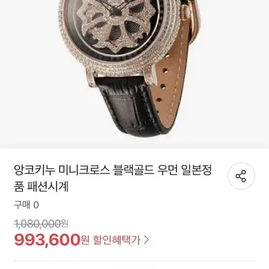Click the 블랙골드 word in title
Viewport: 269px width, 269px height.
coord(134,170)
